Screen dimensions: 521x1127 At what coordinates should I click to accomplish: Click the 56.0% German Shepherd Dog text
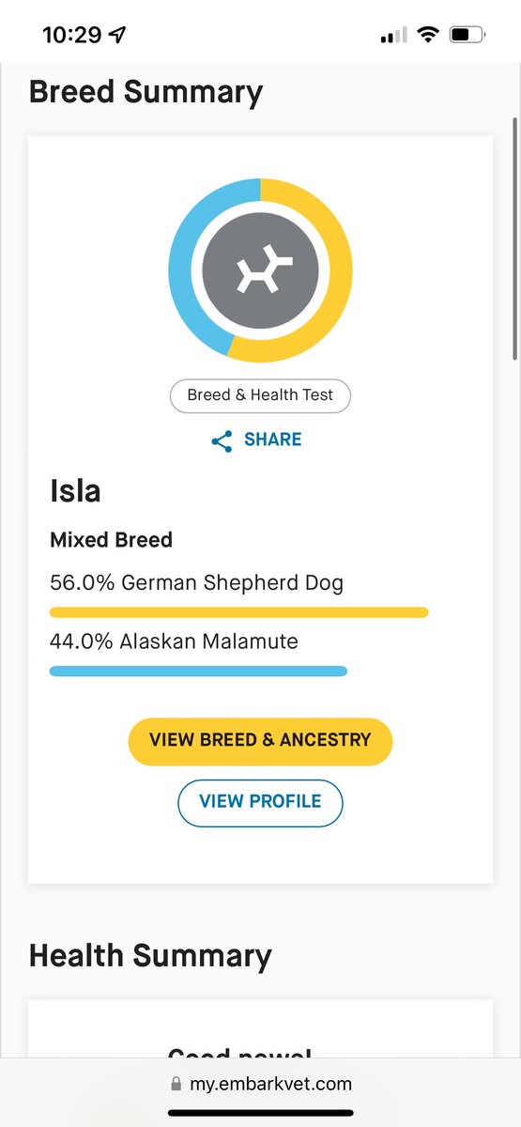tap(196, 583)
